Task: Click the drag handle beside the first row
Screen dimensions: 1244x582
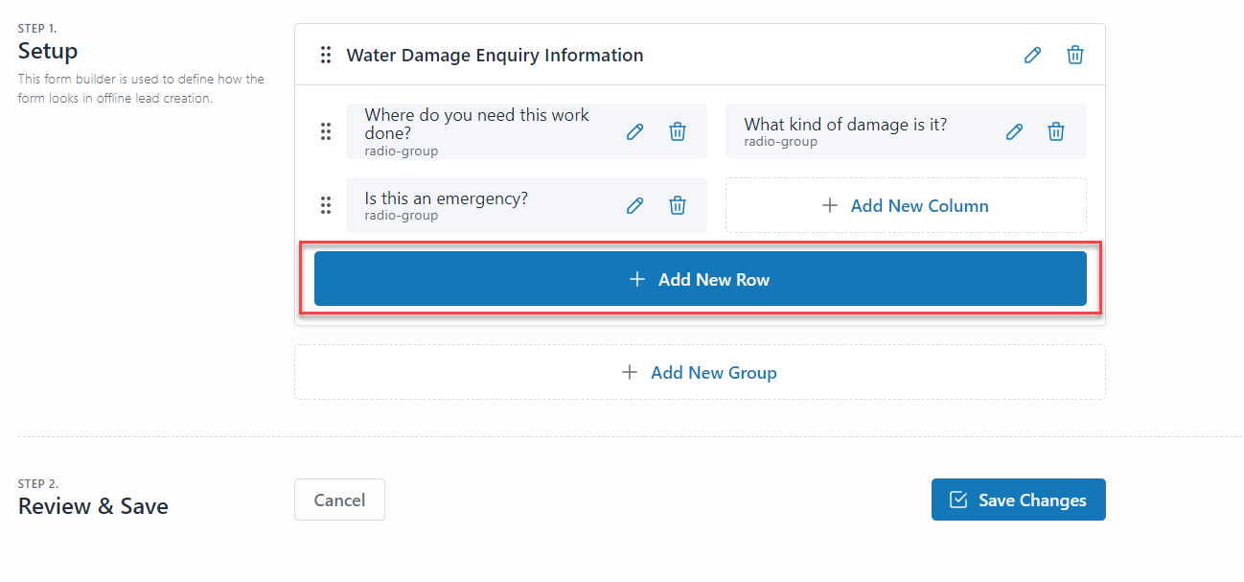Action: tap(326, 130)
